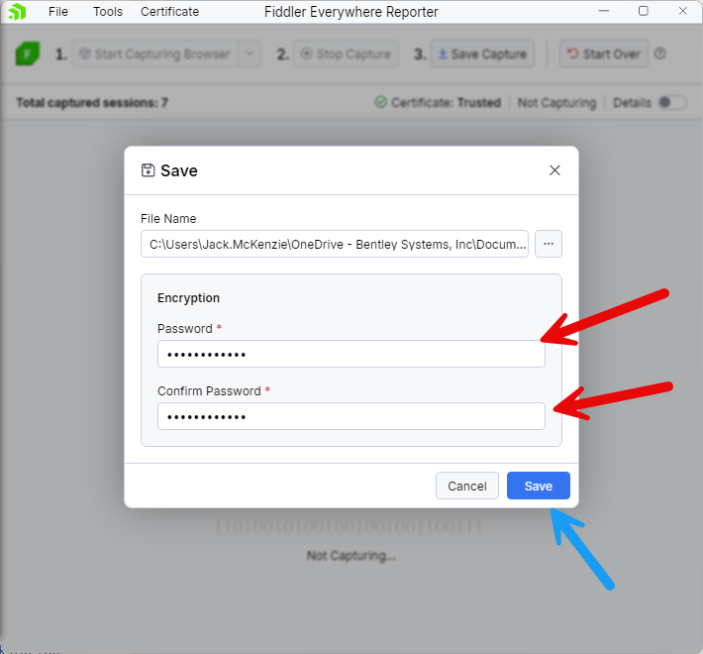Viewport: 703px width, 654px height.
Task: Click Total captured sessions: 7 text
Action: point(92,103)
